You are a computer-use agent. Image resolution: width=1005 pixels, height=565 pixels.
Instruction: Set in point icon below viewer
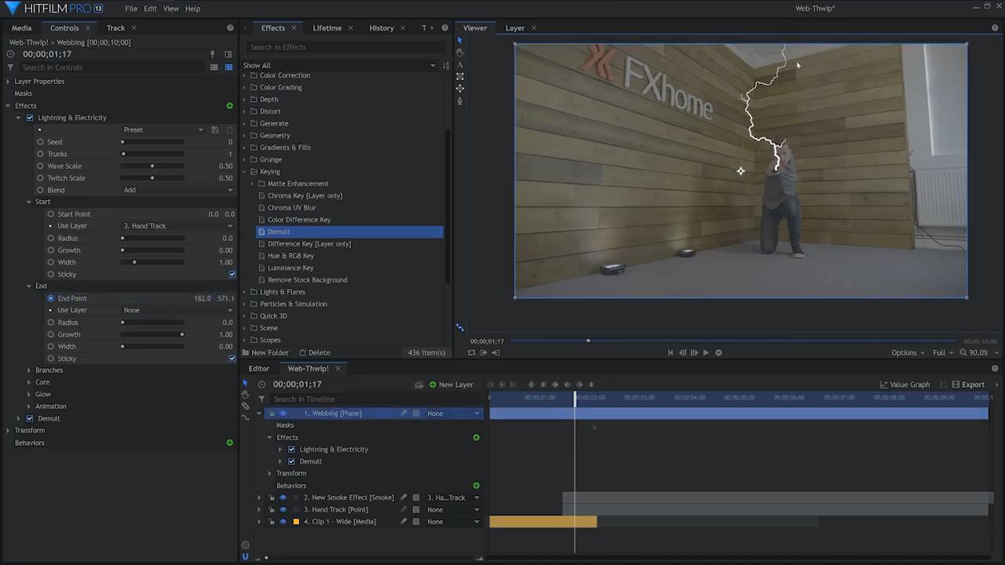point(483,352)
